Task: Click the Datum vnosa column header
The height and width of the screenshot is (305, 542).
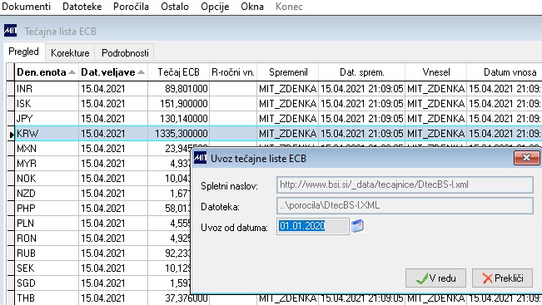Action: [505, 72]
